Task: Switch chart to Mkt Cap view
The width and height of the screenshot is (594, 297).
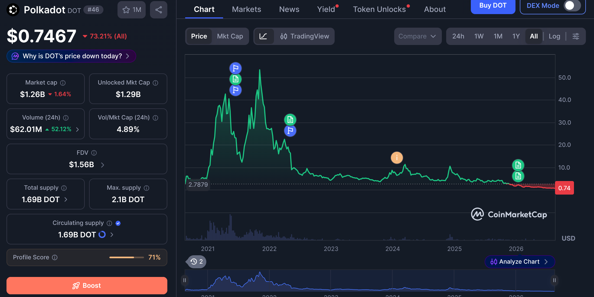Action: [230, 36]
